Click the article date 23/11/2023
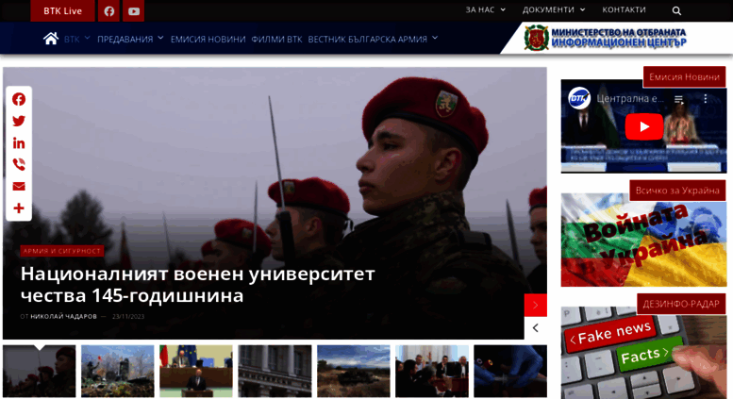733x399 pixels. [128, 316]
